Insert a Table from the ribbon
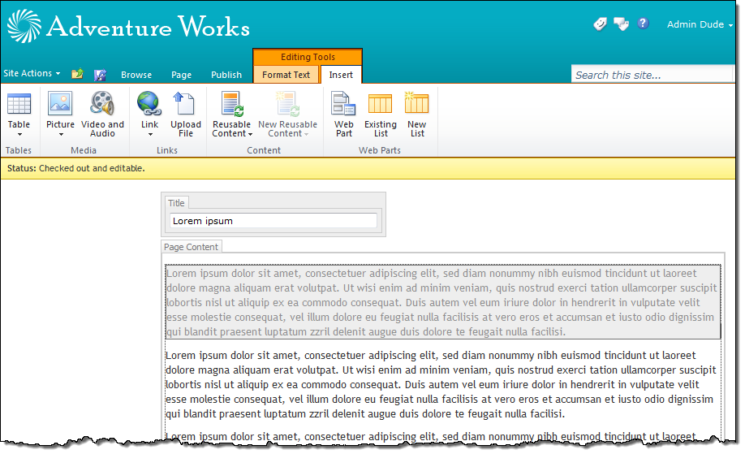The width and height of the screenshot is (745, 454). 19,114
